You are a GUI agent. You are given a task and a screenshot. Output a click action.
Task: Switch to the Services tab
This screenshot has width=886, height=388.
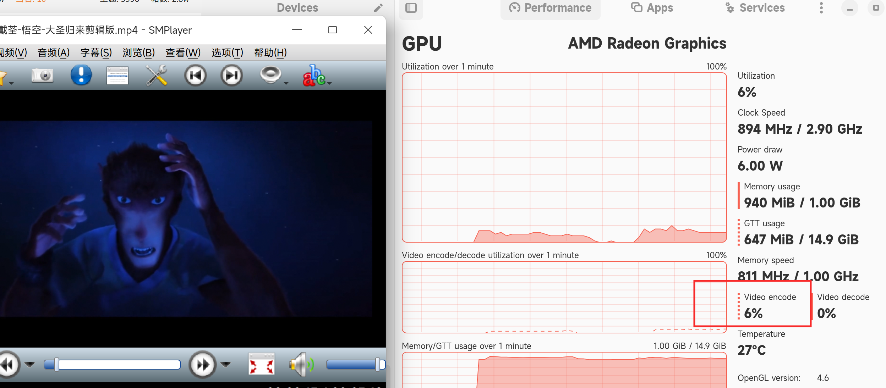[x=755, y=8]
